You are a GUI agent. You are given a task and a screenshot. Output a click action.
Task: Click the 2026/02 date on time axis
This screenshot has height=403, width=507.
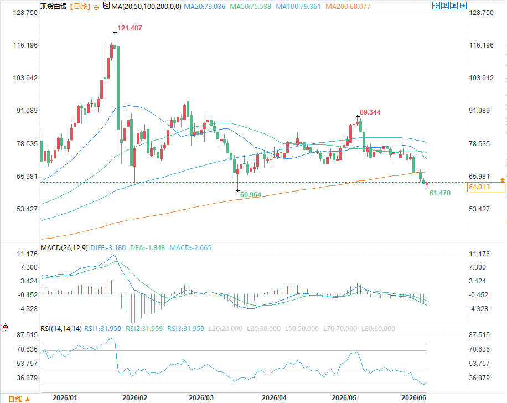134,398
